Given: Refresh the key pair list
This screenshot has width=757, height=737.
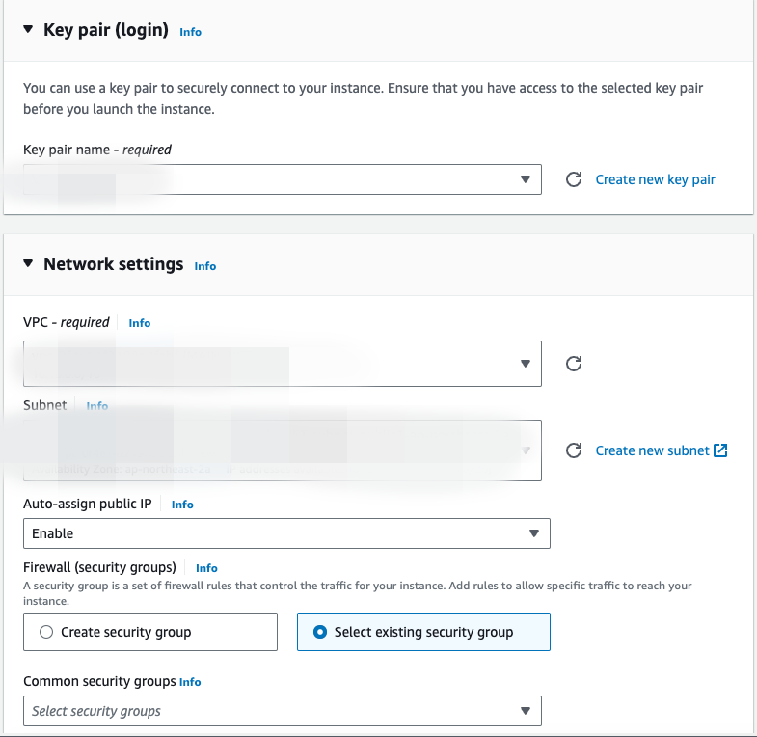Looking at the screenshot, I should click(574, 179).
